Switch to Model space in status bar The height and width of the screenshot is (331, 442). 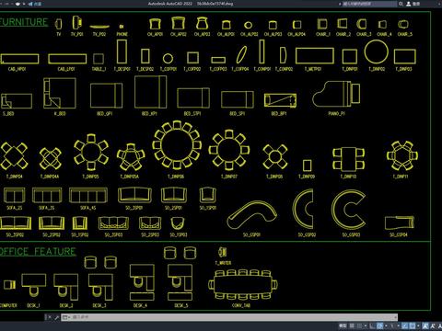point(343,325)
